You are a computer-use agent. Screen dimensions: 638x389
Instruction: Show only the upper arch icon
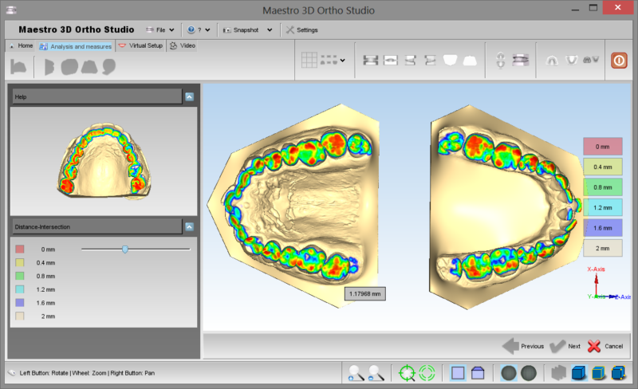(552, 61)
